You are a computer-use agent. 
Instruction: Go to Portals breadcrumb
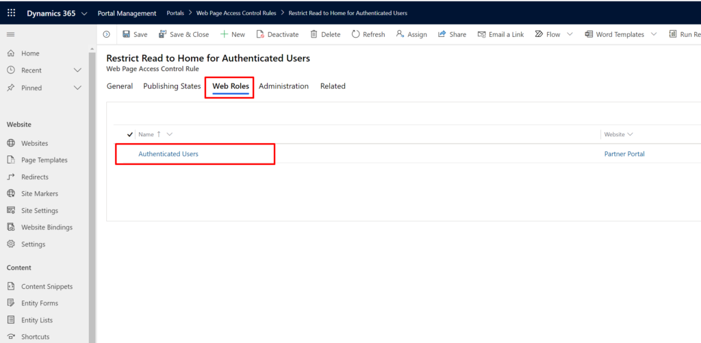(175, 13)
